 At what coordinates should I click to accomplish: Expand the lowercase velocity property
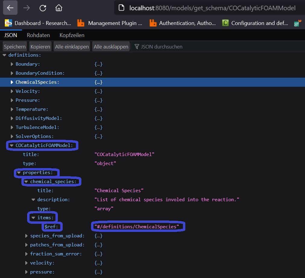coord(27,263)
